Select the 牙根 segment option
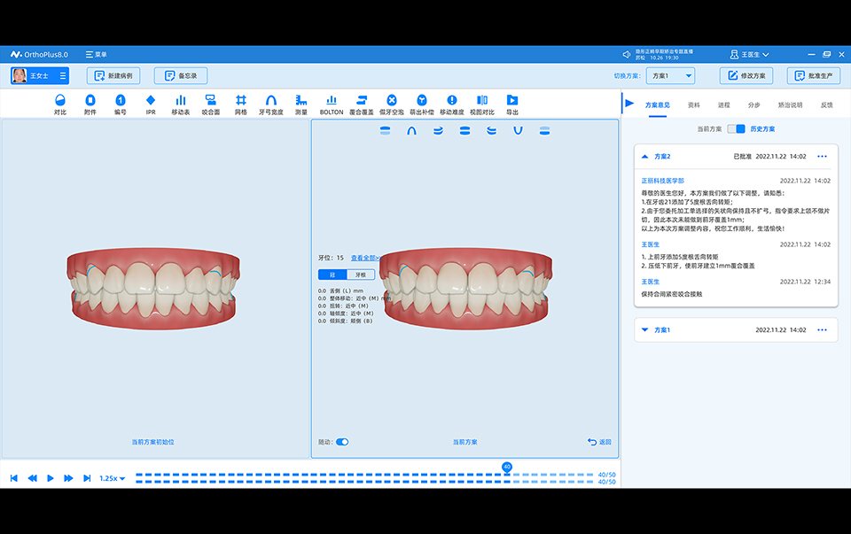Screen dimensions: 851x534 [x=361, y=275]
